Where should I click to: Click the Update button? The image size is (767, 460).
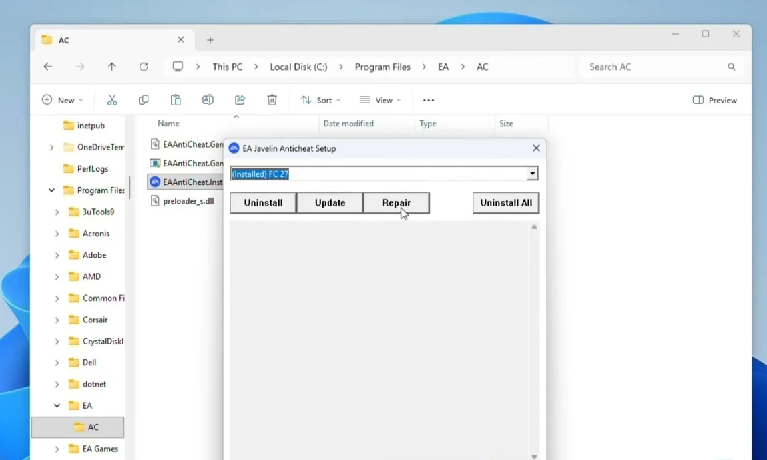click(330, 203)
